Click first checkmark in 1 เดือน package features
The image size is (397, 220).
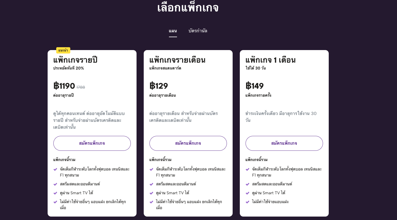pos(248,169)
